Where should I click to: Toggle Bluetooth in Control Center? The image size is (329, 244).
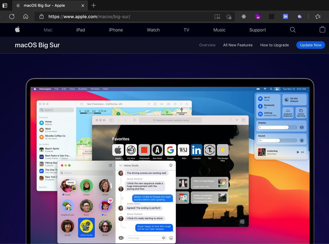click(x=260, y=106)
